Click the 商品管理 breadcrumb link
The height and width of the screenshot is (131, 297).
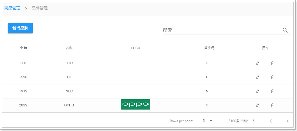coord(12,8)
